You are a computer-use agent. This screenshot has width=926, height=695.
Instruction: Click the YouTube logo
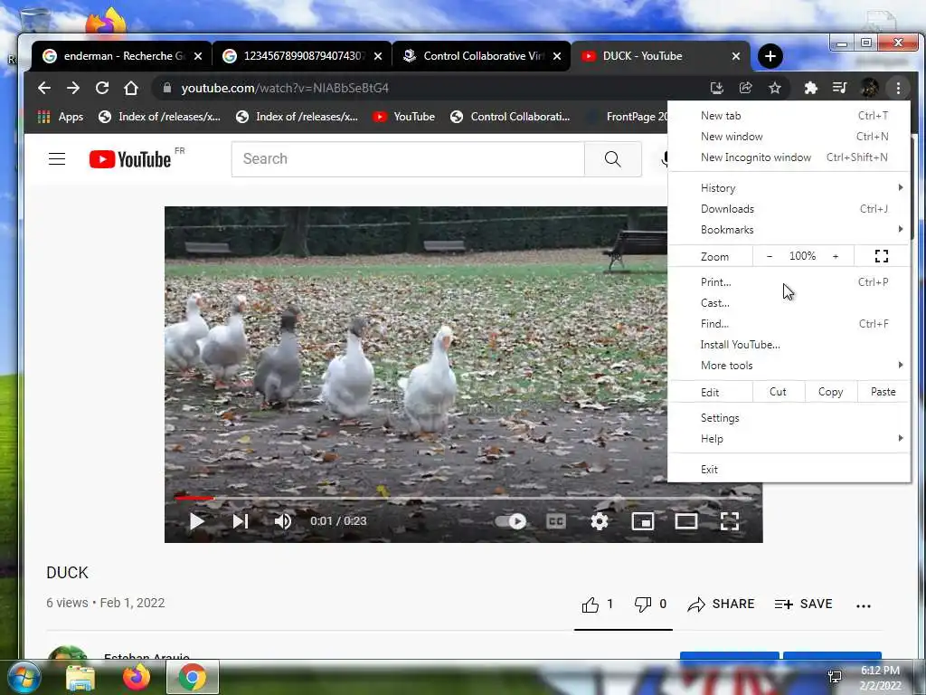point(130,159)
